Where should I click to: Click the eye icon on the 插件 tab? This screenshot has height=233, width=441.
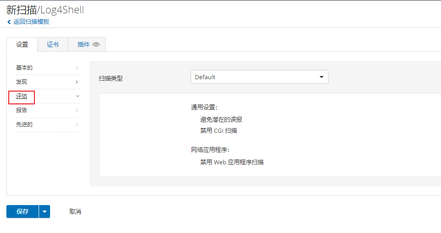pos(96,45)
